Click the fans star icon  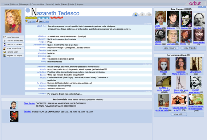(27, 21)
